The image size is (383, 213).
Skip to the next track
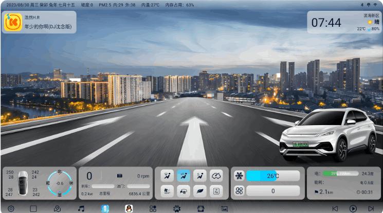coord(371,208)
